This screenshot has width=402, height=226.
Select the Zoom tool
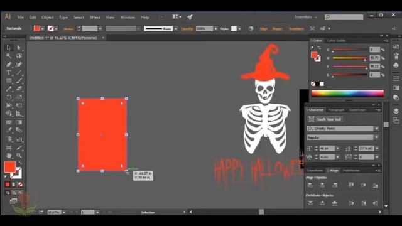click(x=19, y=156)
